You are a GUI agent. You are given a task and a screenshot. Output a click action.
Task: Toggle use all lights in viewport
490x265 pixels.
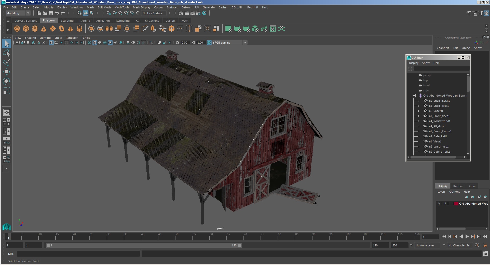(x=115, y=43)
